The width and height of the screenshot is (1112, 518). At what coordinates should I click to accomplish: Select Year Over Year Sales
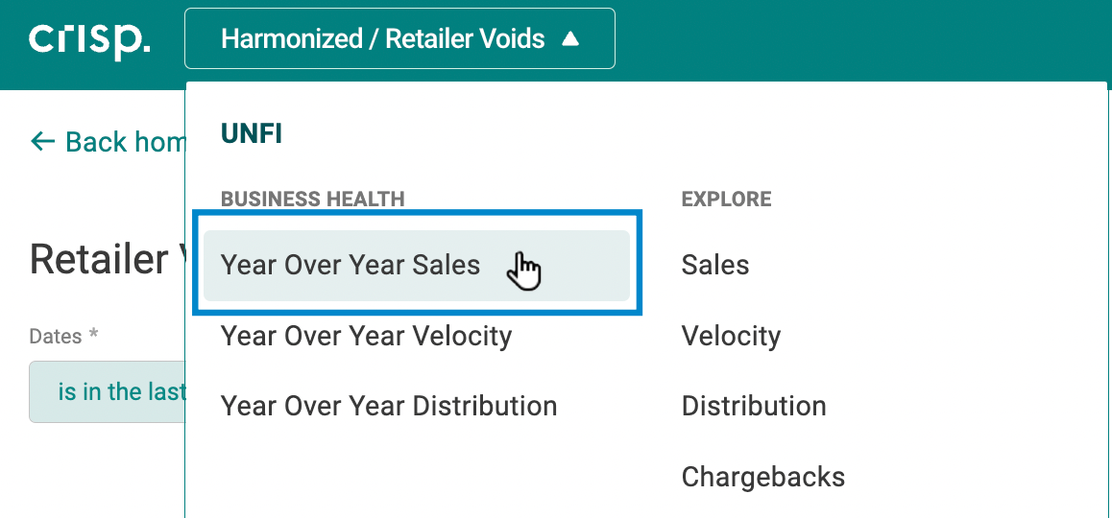(417, 265)
